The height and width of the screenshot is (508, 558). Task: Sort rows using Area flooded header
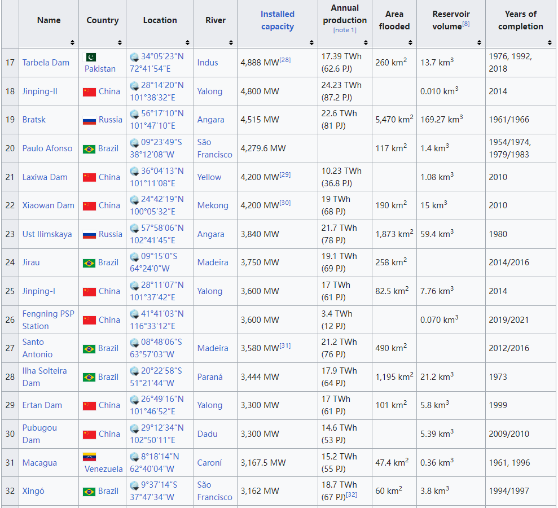411,43
